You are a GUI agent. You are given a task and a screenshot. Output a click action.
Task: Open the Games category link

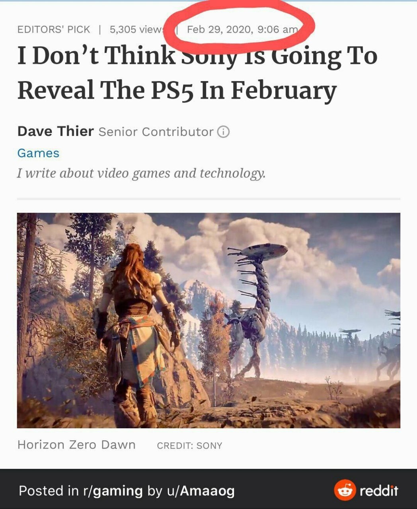click(x=38, y=153)
